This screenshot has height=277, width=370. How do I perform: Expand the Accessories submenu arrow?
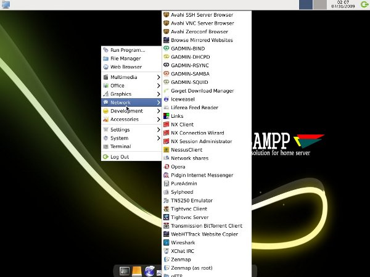coord(158,119)
